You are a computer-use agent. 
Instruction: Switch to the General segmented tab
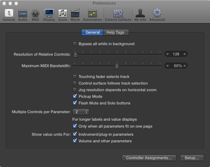(x=92, y=32)
